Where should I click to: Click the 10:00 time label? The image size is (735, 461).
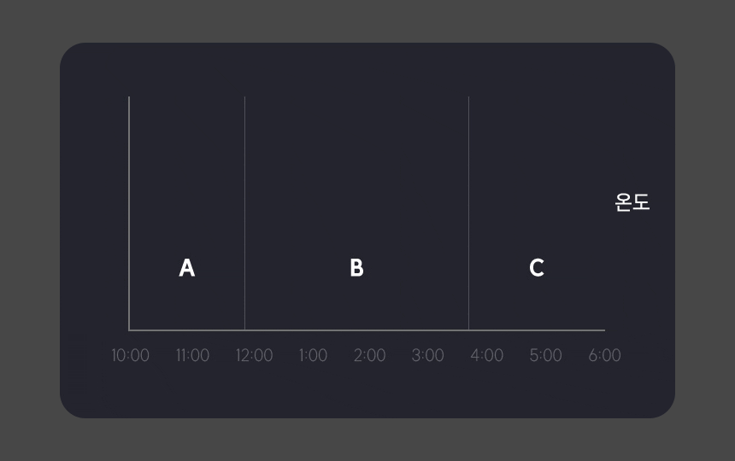130,355
